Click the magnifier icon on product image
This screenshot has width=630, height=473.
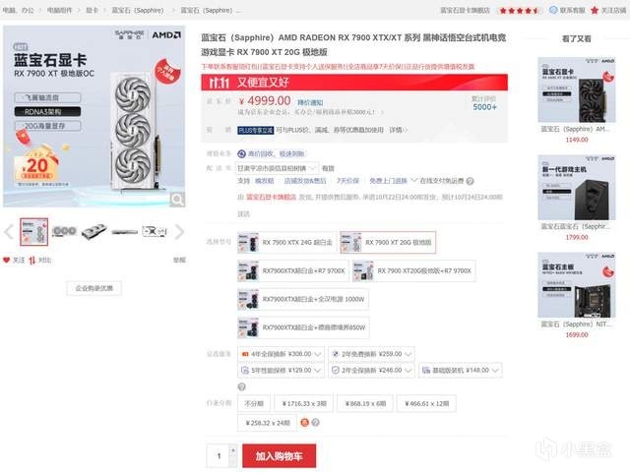coord(177,200)
